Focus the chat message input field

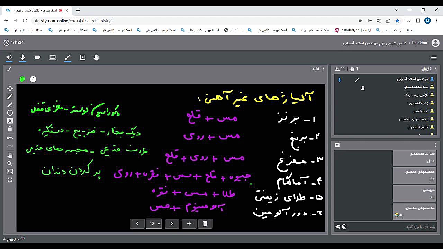point(391,227)
